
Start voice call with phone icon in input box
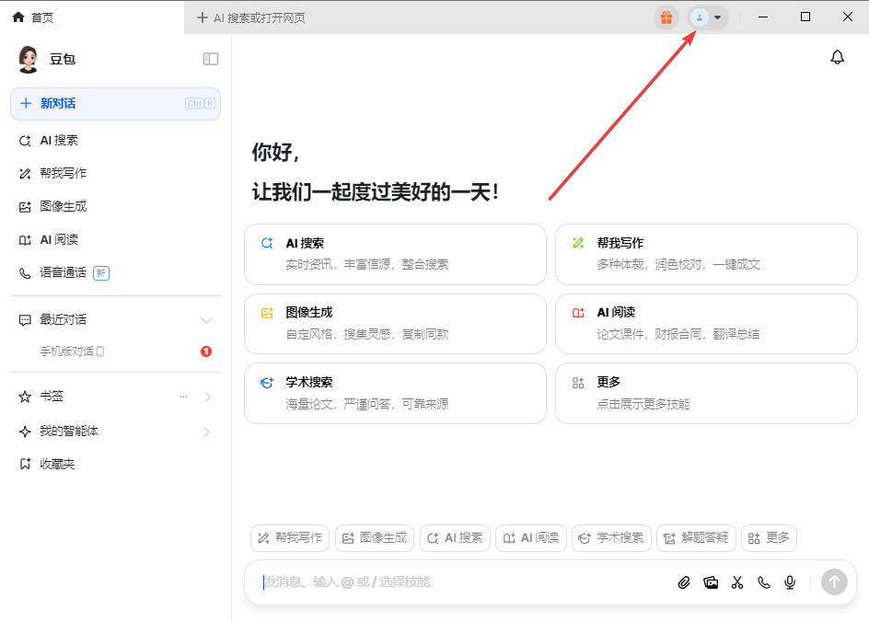tap(764, 582)
